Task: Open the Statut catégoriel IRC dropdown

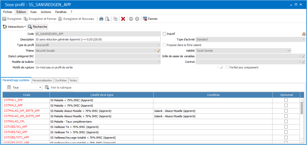Action: tap(159, 56)
